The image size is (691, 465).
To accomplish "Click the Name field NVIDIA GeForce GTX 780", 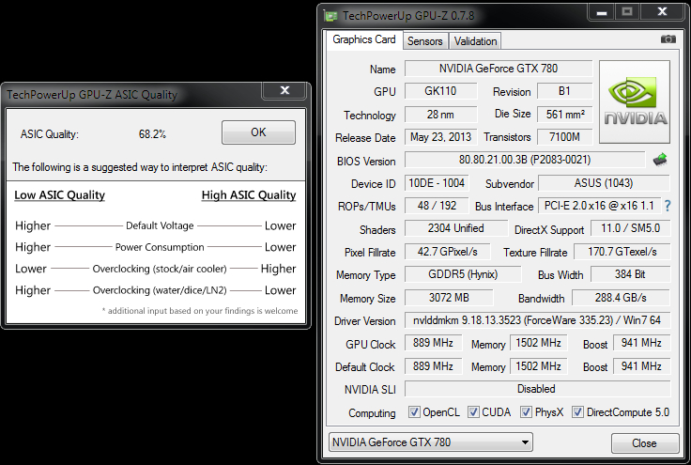I will click(499, 69).
